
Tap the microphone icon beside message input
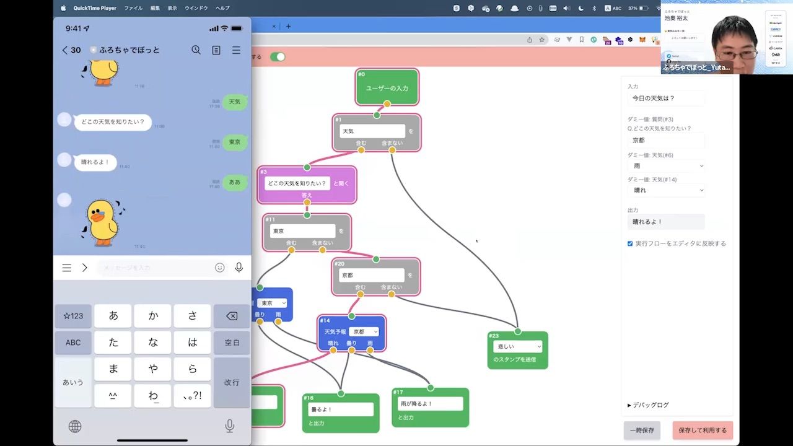click(239, 268)
